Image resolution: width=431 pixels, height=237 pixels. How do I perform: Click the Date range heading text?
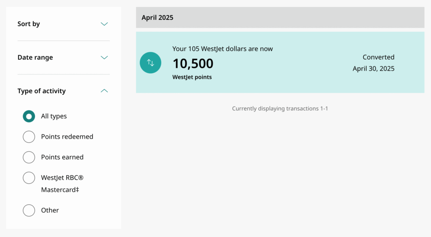[35, 58]
